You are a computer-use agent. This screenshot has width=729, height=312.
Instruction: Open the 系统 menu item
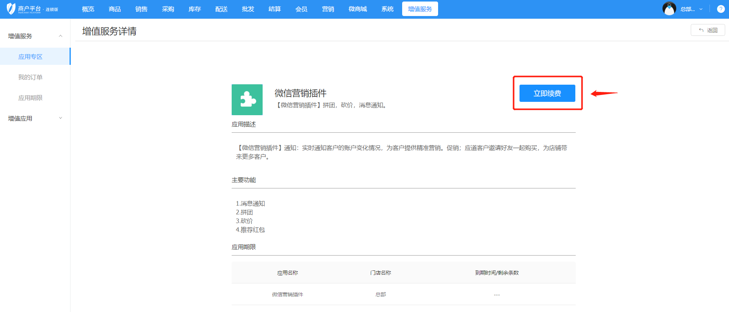(387, 9)
